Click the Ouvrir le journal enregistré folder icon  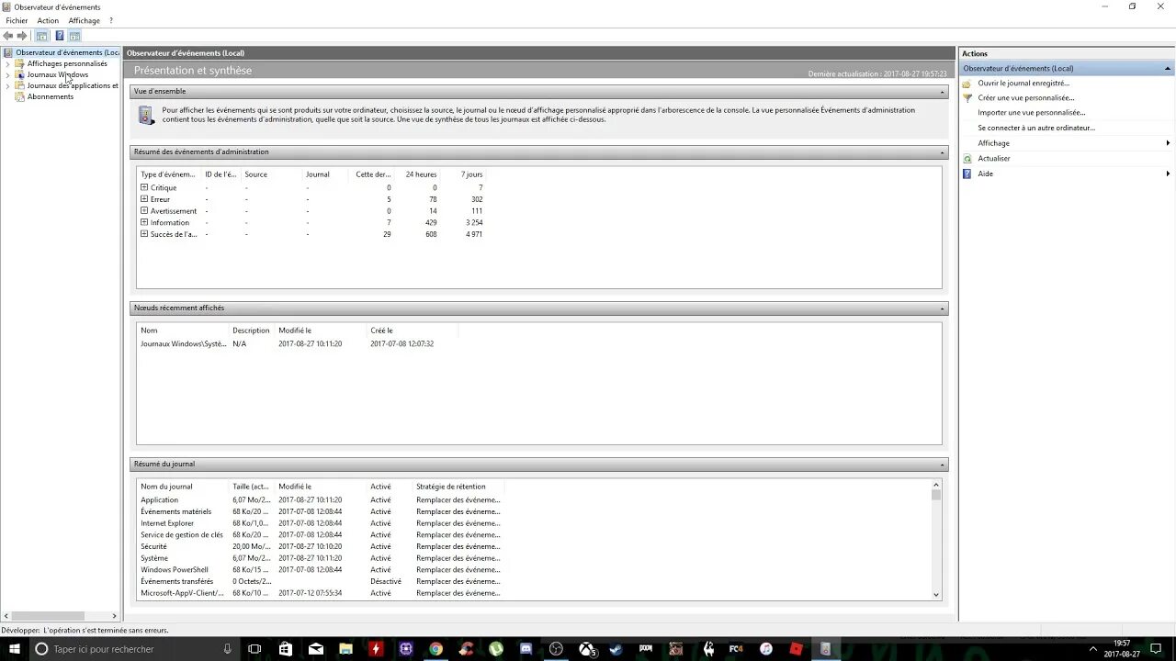(x=967, y=83)
